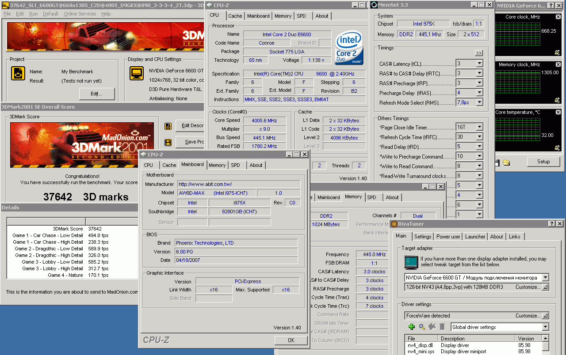Open the Page Close Idle Timer dropdown
This screenshot has width=566, height=355.
click(x=479, y=127)
